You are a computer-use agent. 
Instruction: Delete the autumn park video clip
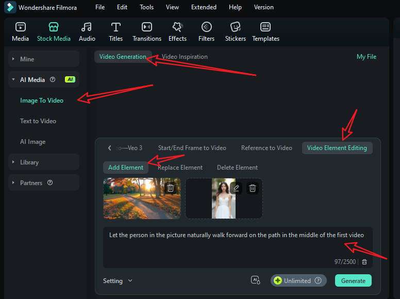click(x=171, y=188)
